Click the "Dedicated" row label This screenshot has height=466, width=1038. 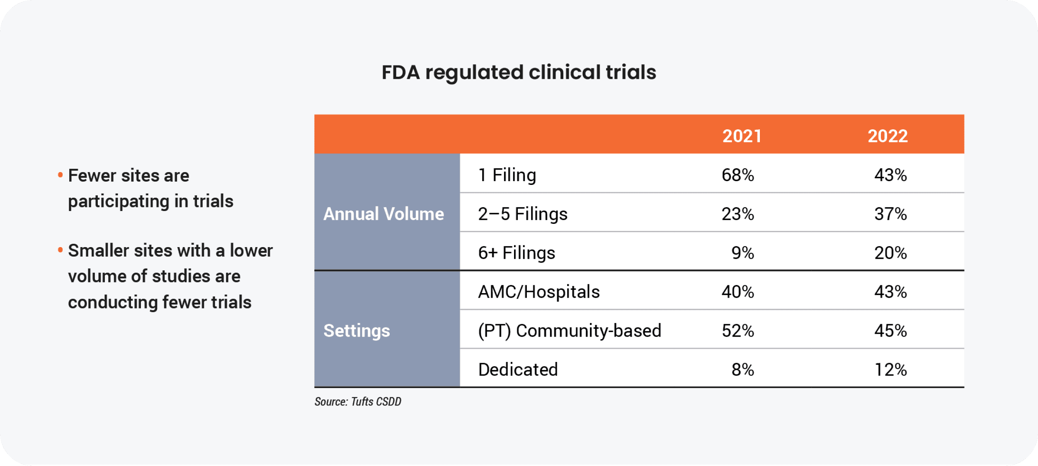tap(518, 369)
